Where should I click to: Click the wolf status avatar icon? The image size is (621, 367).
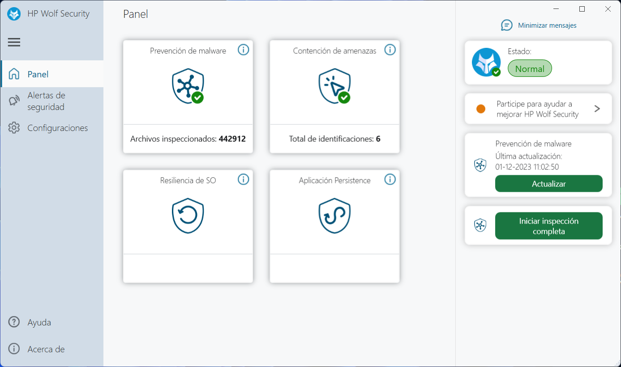(486, 62)
